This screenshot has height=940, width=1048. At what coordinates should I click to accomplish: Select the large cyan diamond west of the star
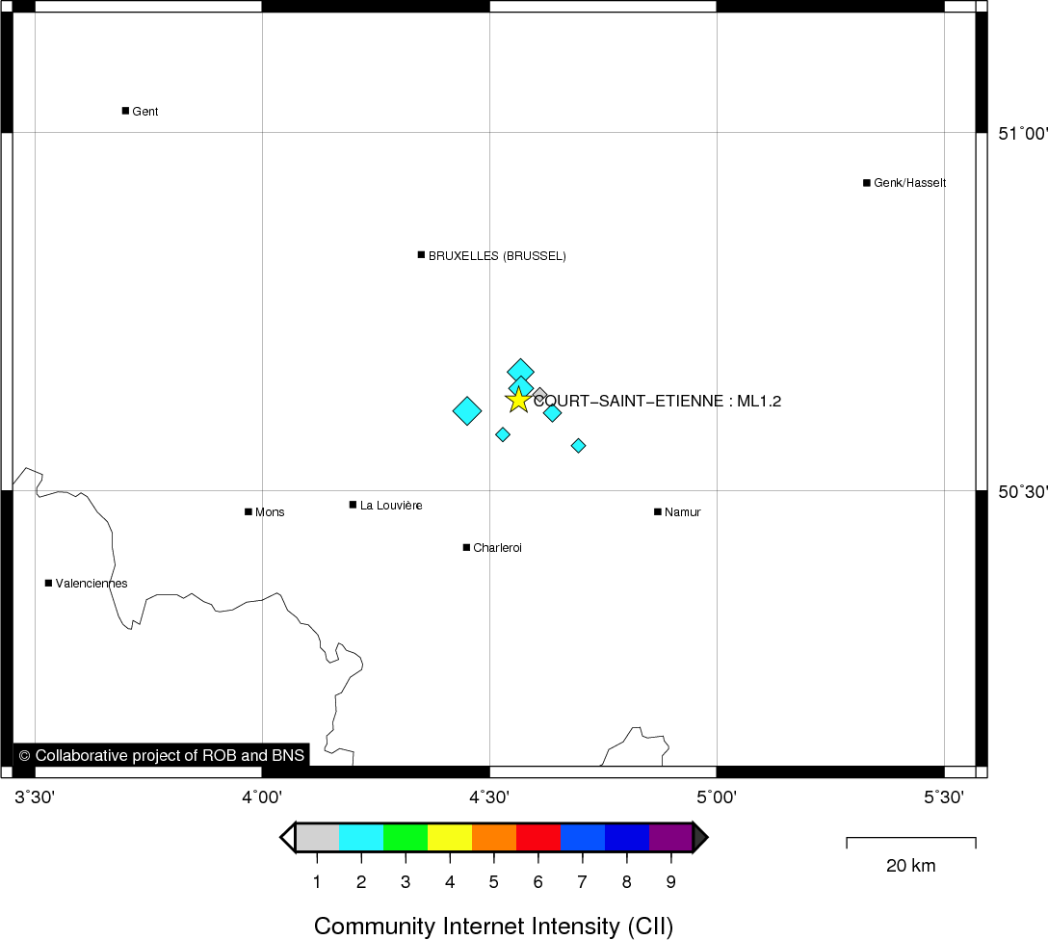467,411
